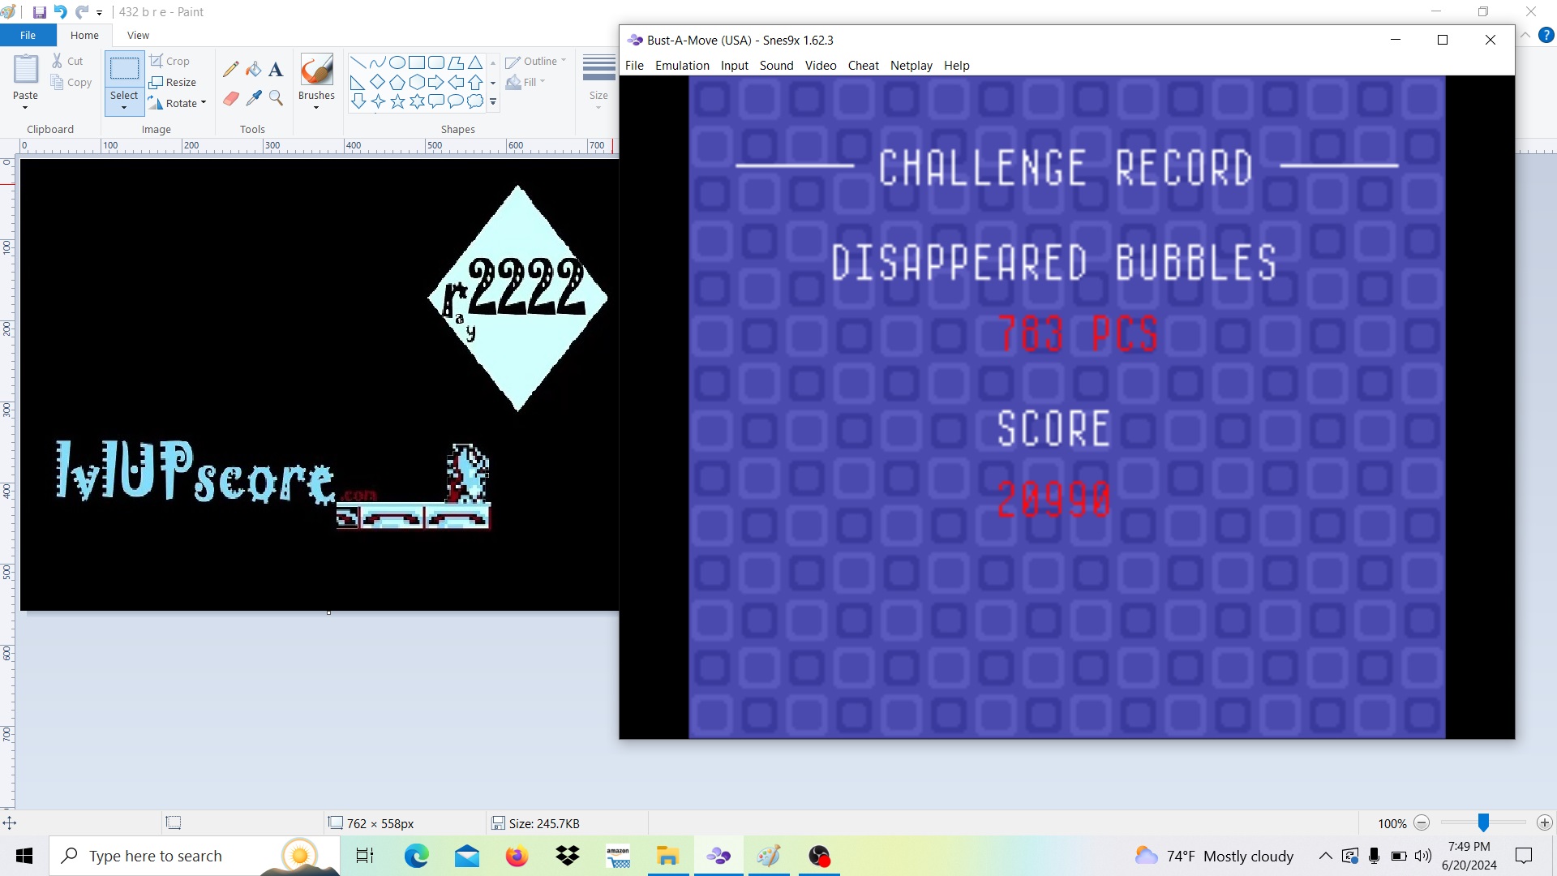The width and height of the screenshot is (1557, 876).
Task: Select the Fill with color bucket tool
Action: click(254, 70)
